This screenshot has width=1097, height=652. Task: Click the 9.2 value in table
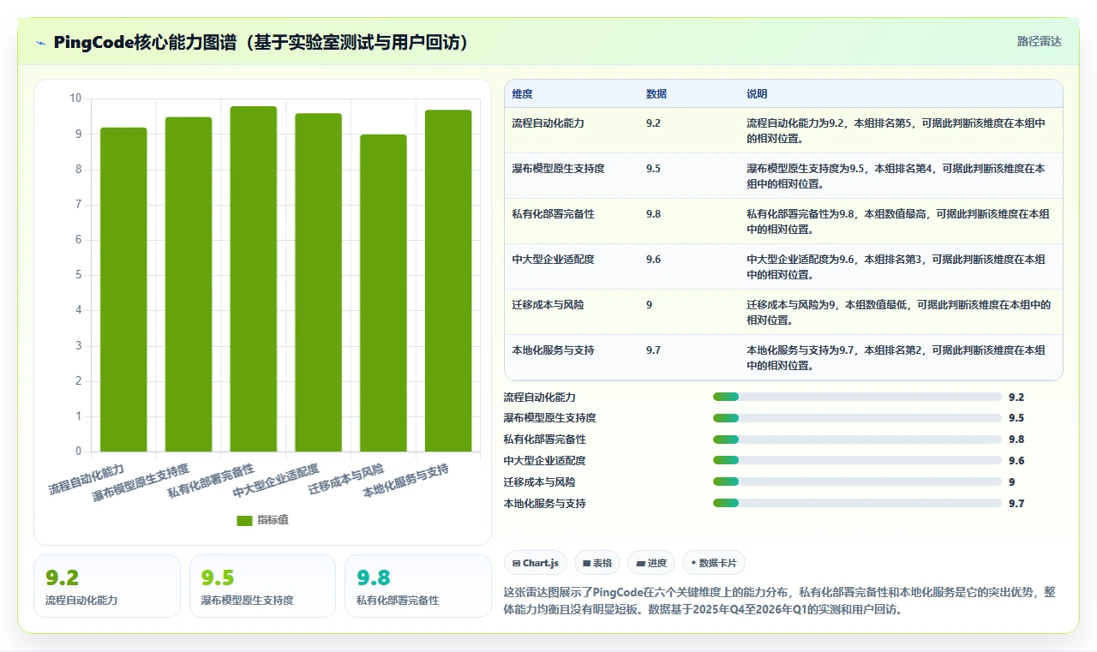(x=653, y=123)
